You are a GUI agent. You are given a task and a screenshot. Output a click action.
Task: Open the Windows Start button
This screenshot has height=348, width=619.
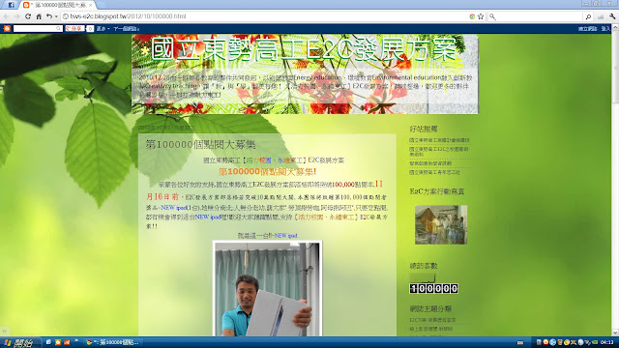pos(18,342)
